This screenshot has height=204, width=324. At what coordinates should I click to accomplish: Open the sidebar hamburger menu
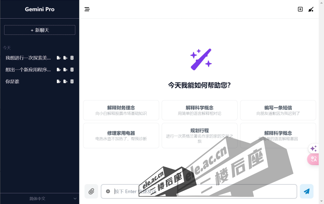tap(87, 9)
